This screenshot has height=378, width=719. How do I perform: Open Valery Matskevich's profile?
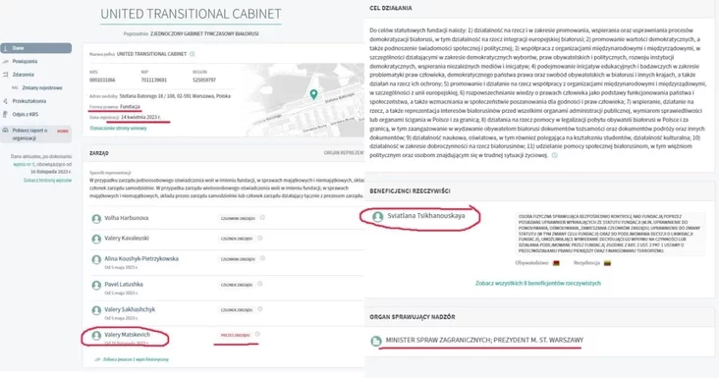127,335
